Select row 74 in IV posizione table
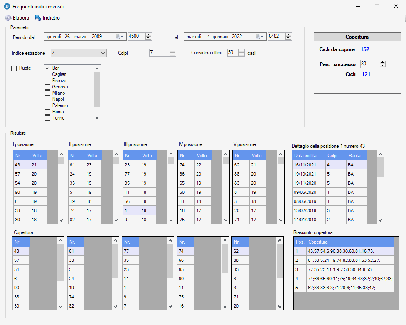 pos(195,165)
